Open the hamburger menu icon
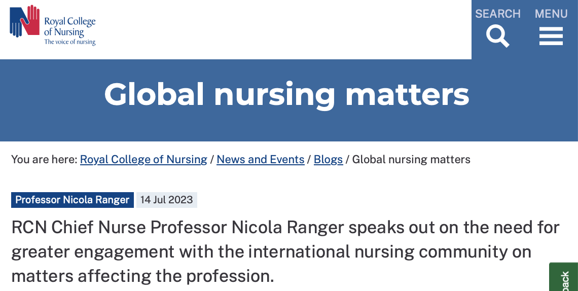 pyautogui.click(x=551, y=37)
